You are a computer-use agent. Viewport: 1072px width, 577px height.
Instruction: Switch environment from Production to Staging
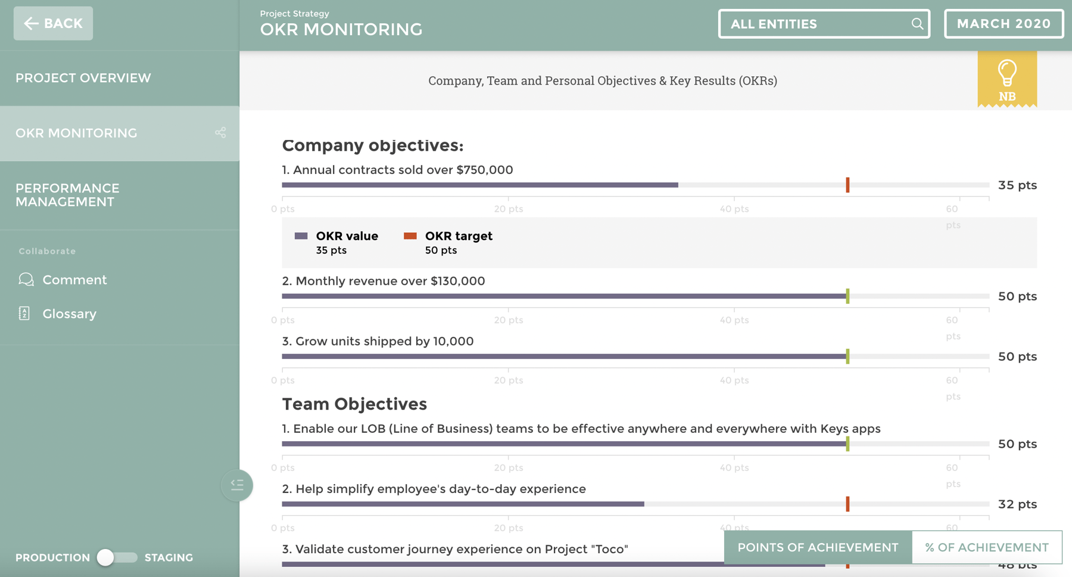pyautogui.click(x=118, y=557)
